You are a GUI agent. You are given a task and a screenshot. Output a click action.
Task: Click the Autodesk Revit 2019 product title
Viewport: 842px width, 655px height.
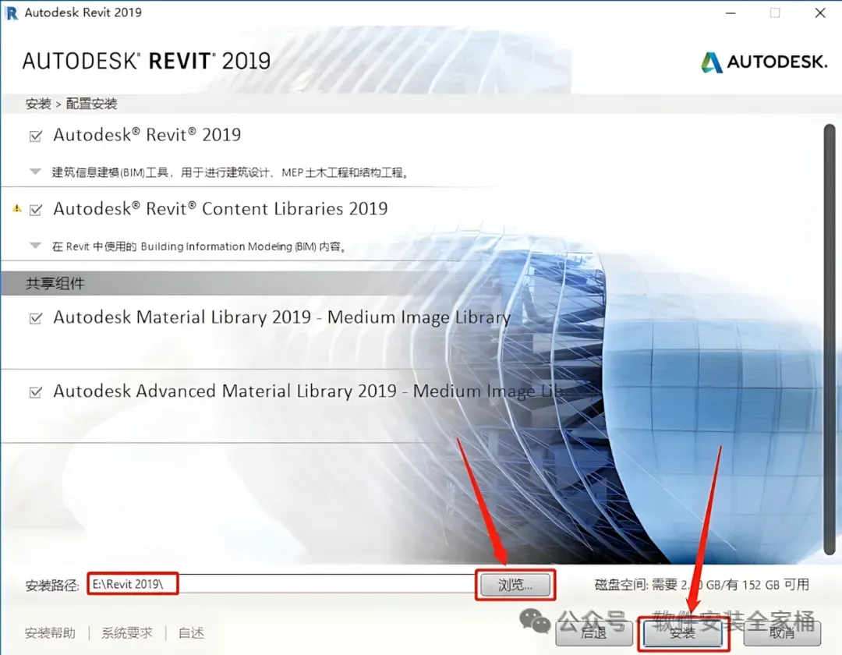(147, 135)
